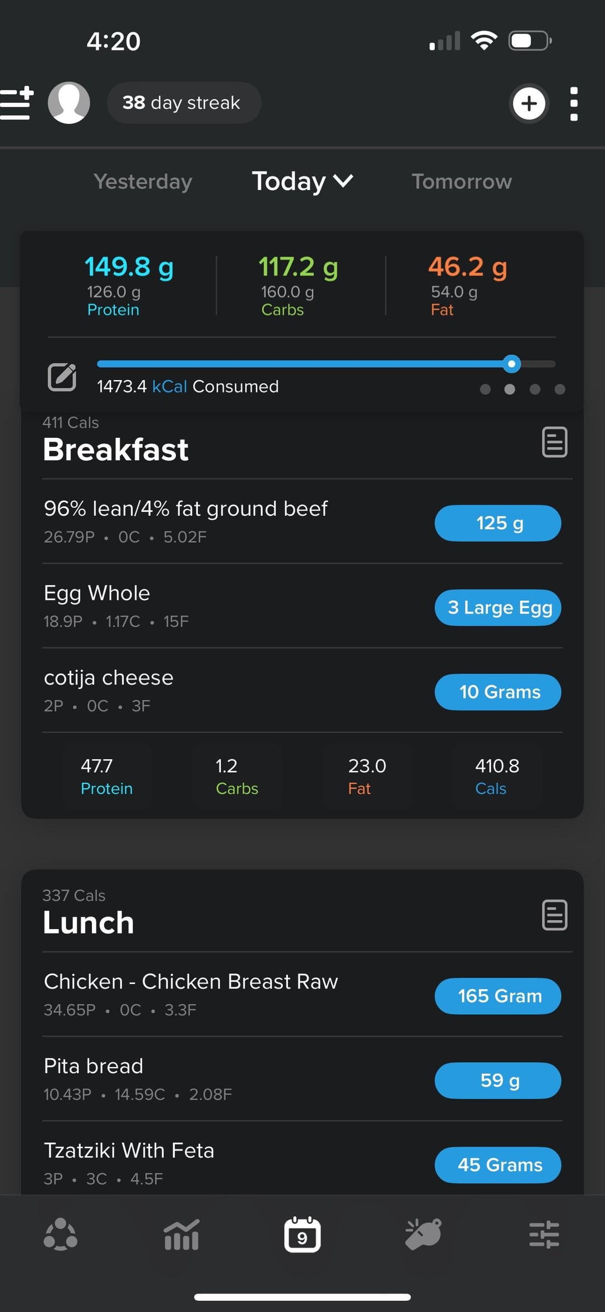Viewport: 605px width, 1312px height.
Task: Switch to the Yesterday tab
Action: 143,182
